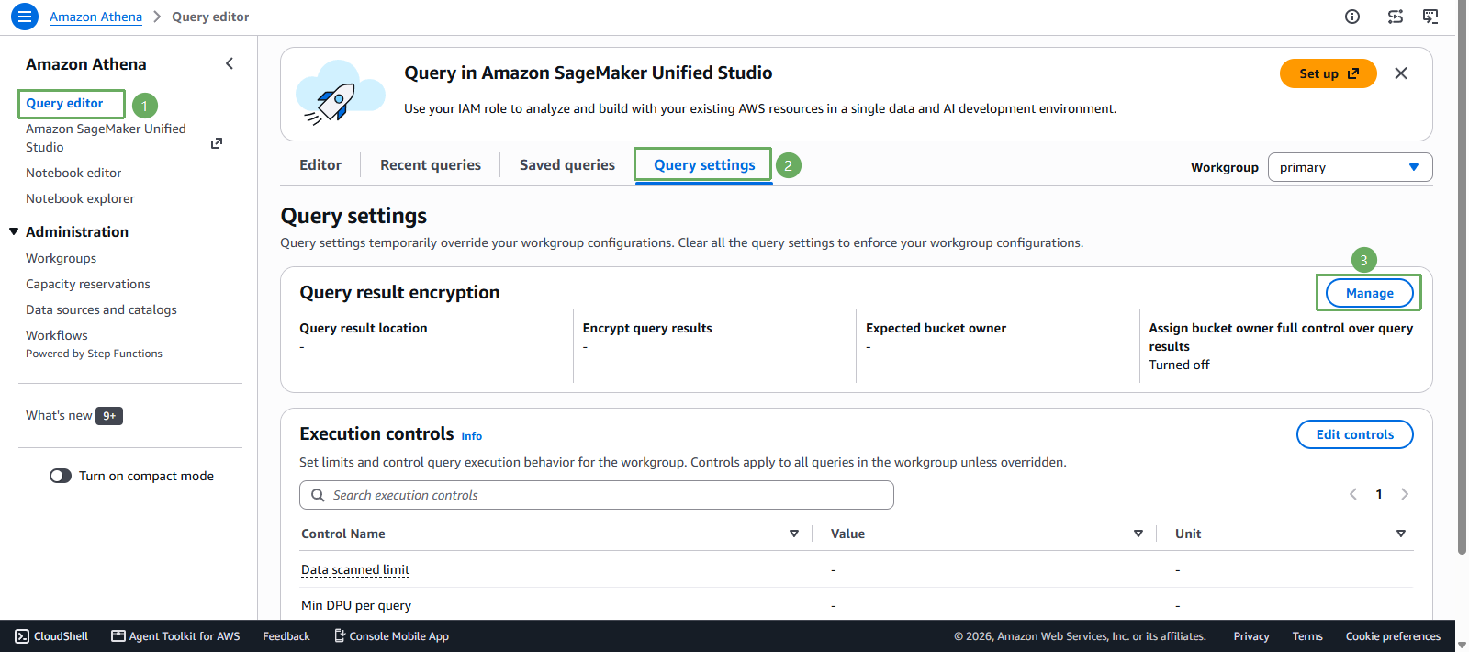1469x652 pixels.
Task: Open Workgroups under Administration
Action: point(61,258)
